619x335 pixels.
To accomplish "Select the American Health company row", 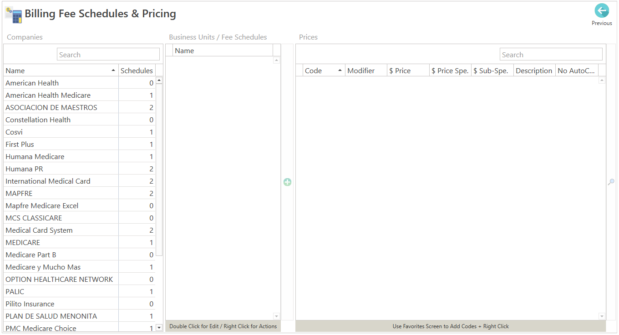I will point(79,83).
